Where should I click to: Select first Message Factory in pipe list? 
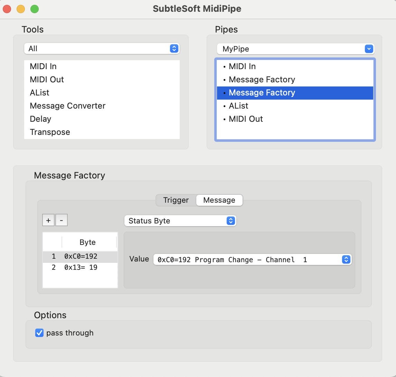point(262,80)
